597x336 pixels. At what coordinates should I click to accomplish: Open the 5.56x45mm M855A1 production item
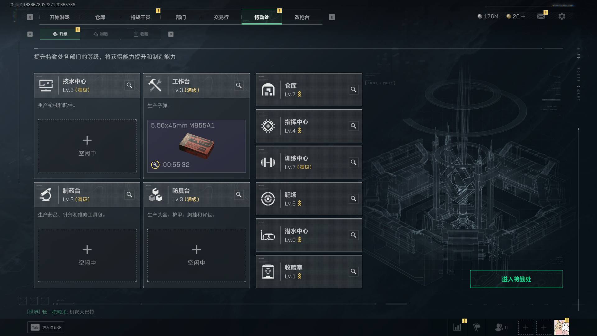click(x=197, y=146)
